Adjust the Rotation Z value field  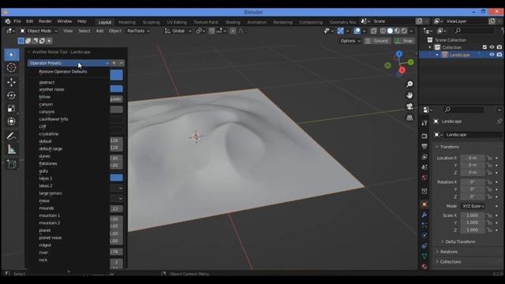tap(473, 196)
